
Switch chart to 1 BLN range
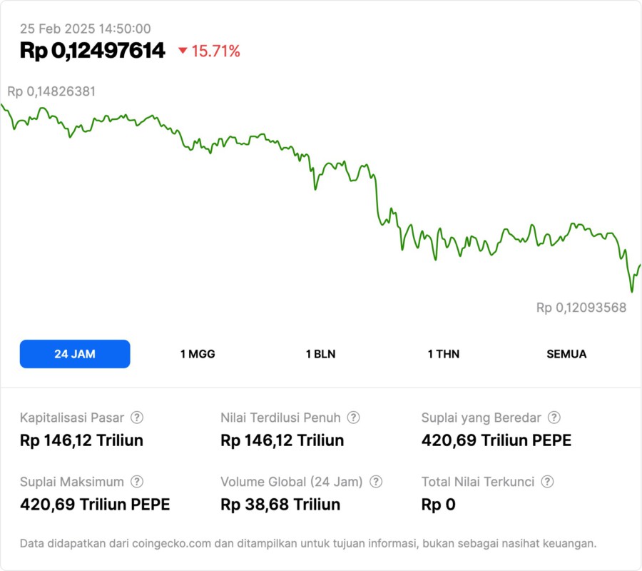tap(320, 354)
